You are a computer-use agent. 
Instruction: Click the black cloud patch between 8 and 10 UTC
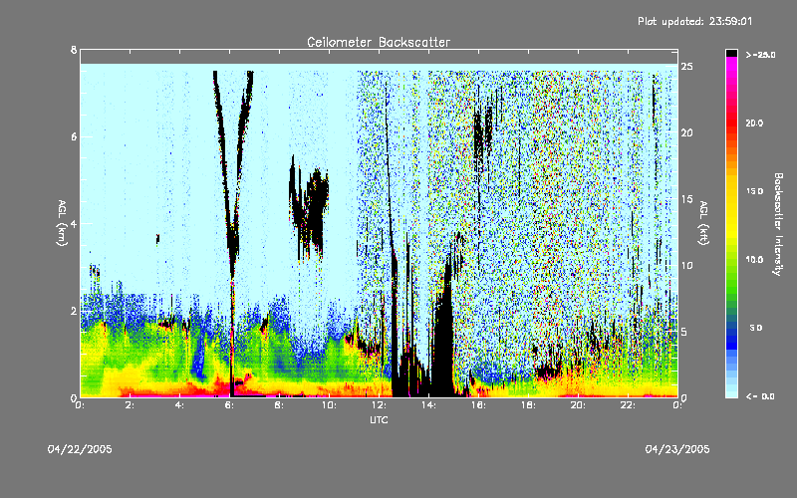click(x=310, y=208)
